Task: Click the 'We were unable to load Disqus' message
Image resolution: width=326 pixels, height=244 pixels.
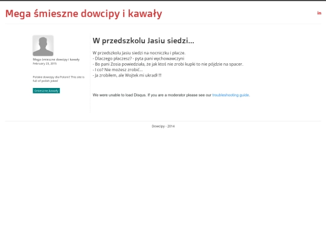Action: coord(171,95)
